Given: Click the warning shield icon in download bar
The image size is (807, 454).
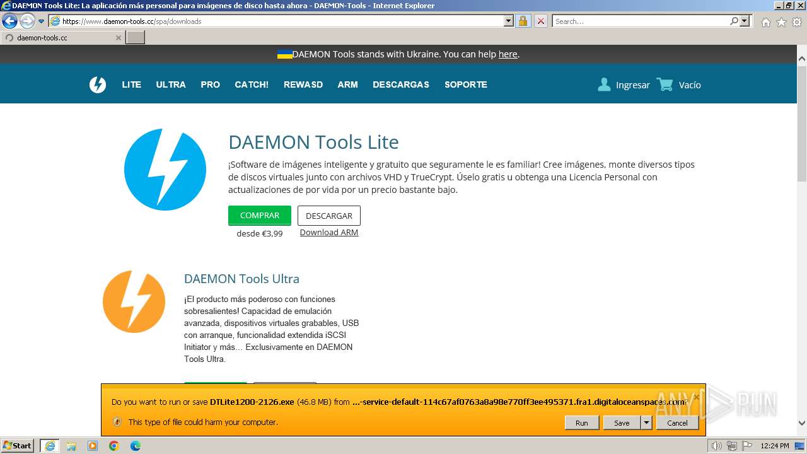Looking at the screenshot, I should coord(117,422).
